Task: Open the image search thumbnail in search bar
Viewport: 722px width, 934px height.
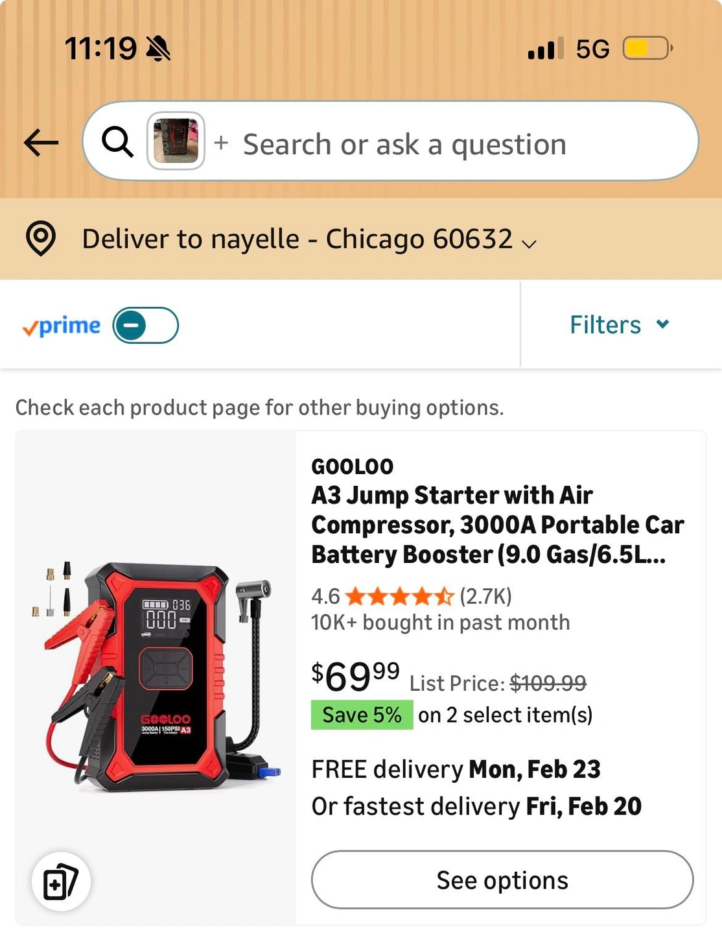Action: click(x=176, y=141)
